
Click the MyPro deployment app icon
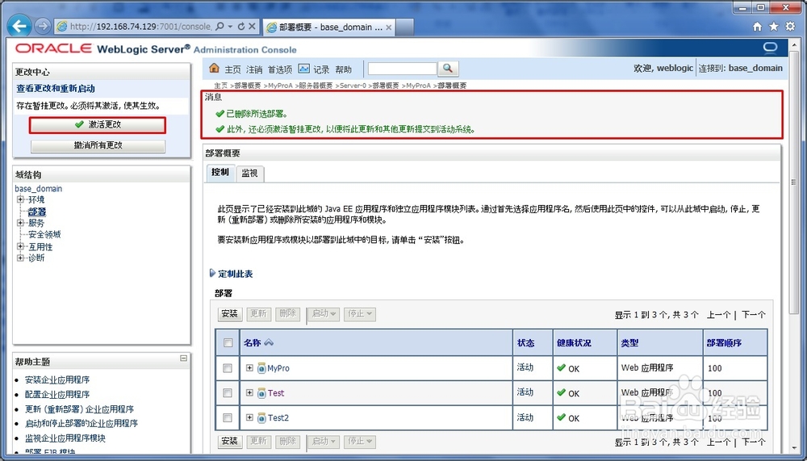[261, 368]
